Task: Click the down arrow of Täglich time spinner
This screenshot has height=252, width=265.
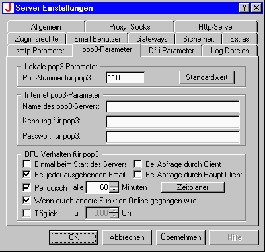Action: pyautogui.click(x=114, y=216)
